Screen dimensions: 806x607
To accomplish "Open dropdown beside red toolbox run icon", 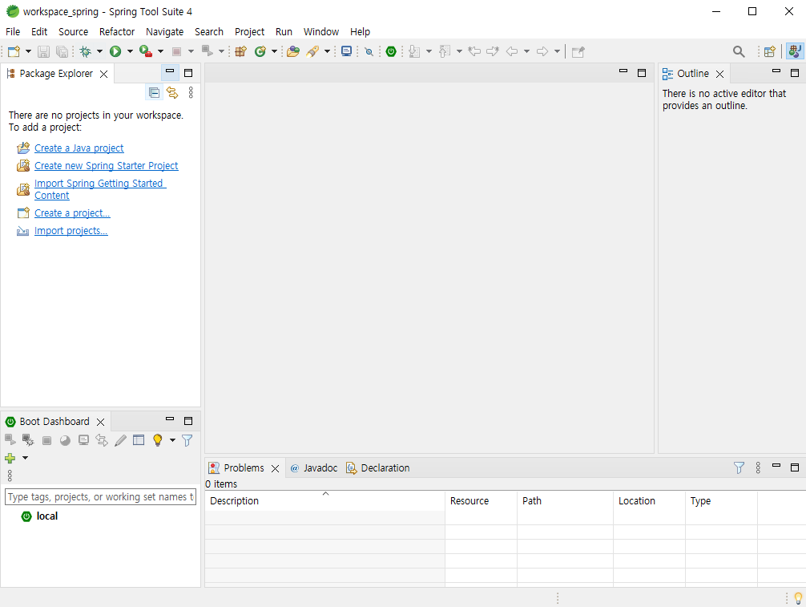I will pyautogui.click(x=160, y=51).
